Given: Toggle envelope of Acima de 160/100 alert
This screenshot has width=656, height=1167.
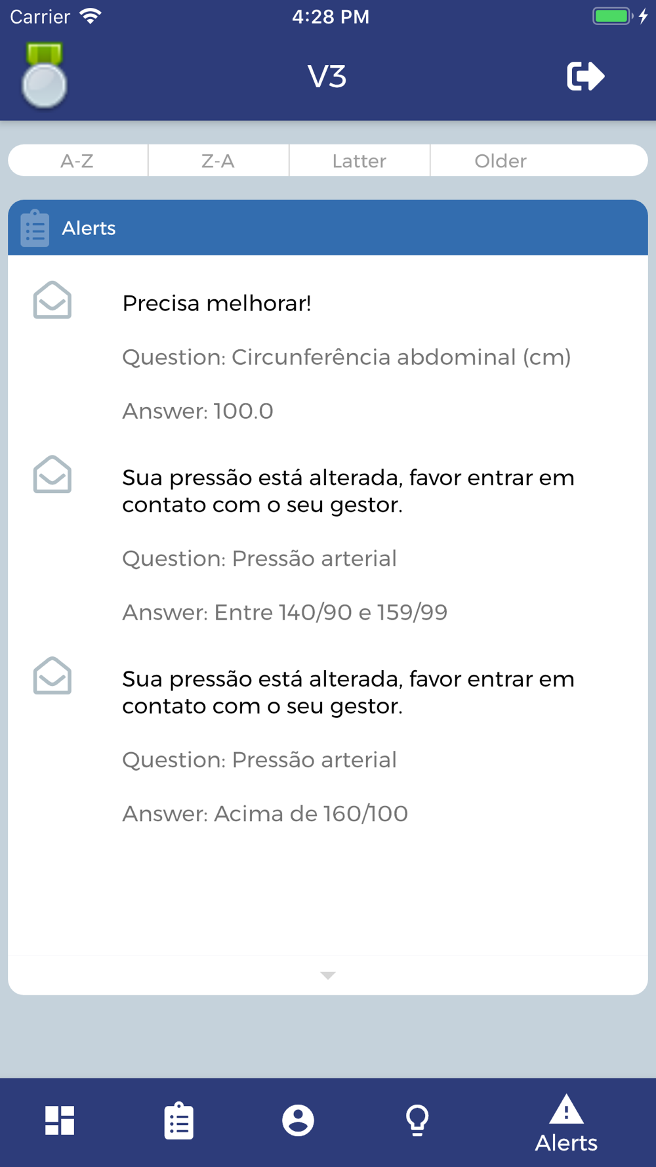Looking at the screenshot, I should (x=52, y=675).
